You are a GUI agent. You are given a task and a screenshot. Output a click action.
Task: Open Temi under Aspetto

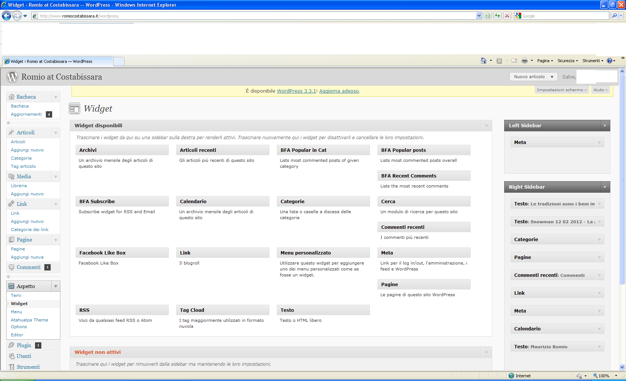(16, 295)
